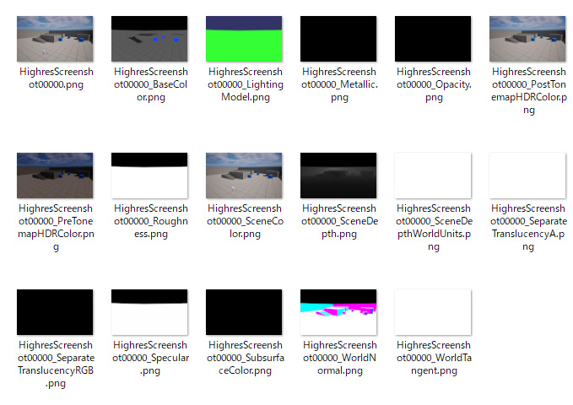This screenshot has width=573, height=405.
Task: Select the Opacity.png thumbnail
Action: tap(433, 39)
